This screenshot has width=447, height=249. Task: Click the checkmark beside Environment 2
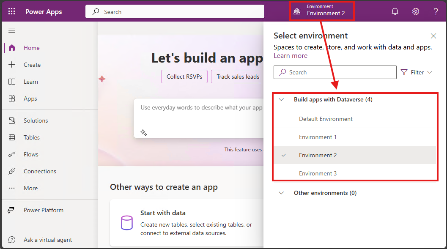point(284,155)
